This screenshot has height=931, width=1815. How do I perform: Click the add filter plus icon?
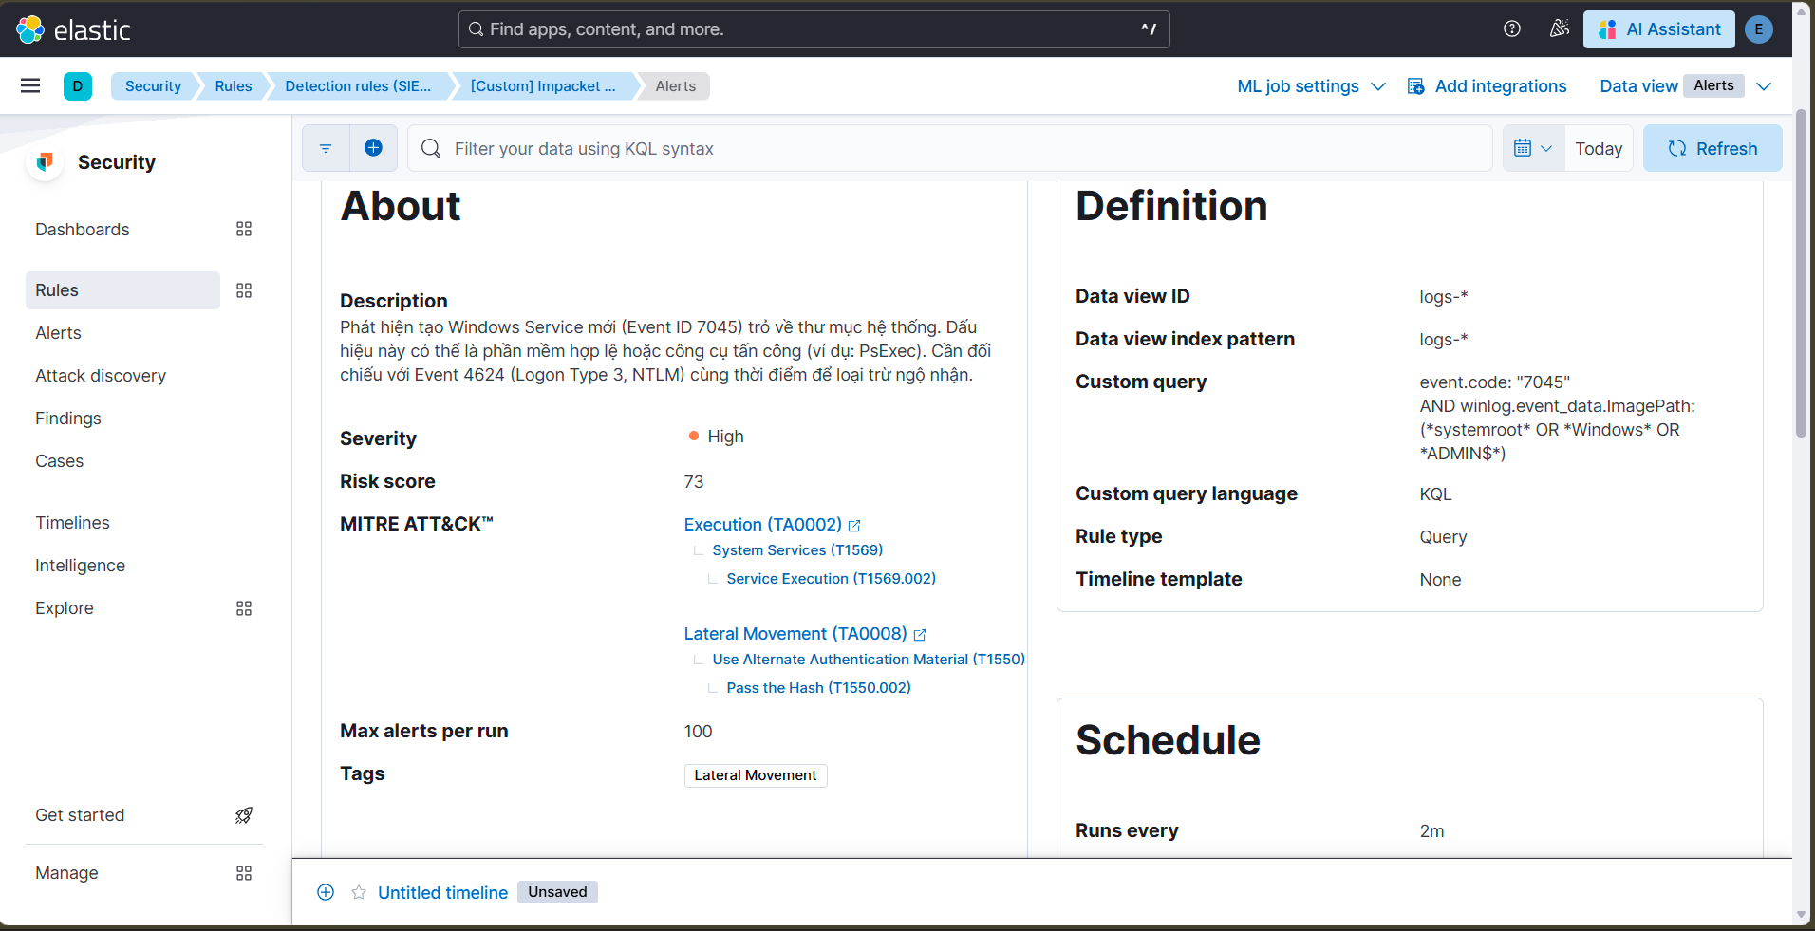tap(373, 148)
